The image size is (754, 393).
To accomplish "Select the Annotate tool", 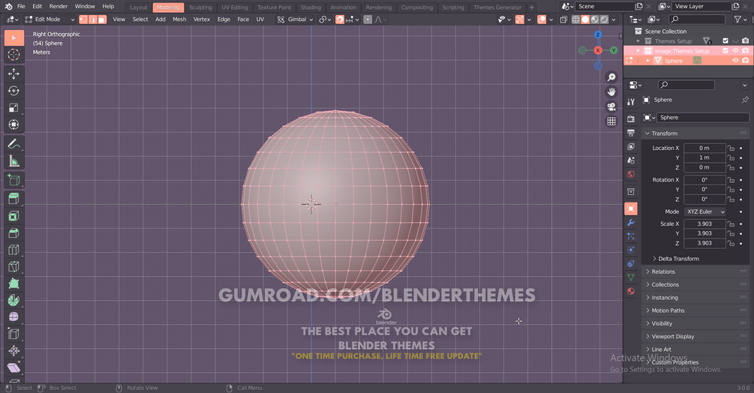I will point(14,144).
